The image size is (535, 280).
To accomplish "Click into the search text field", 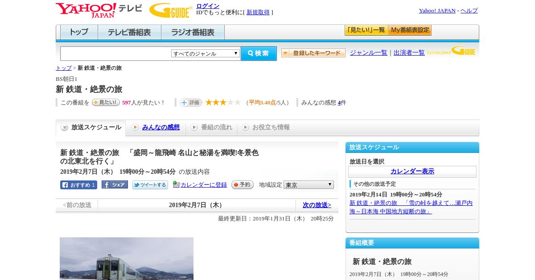I will 116,53.
